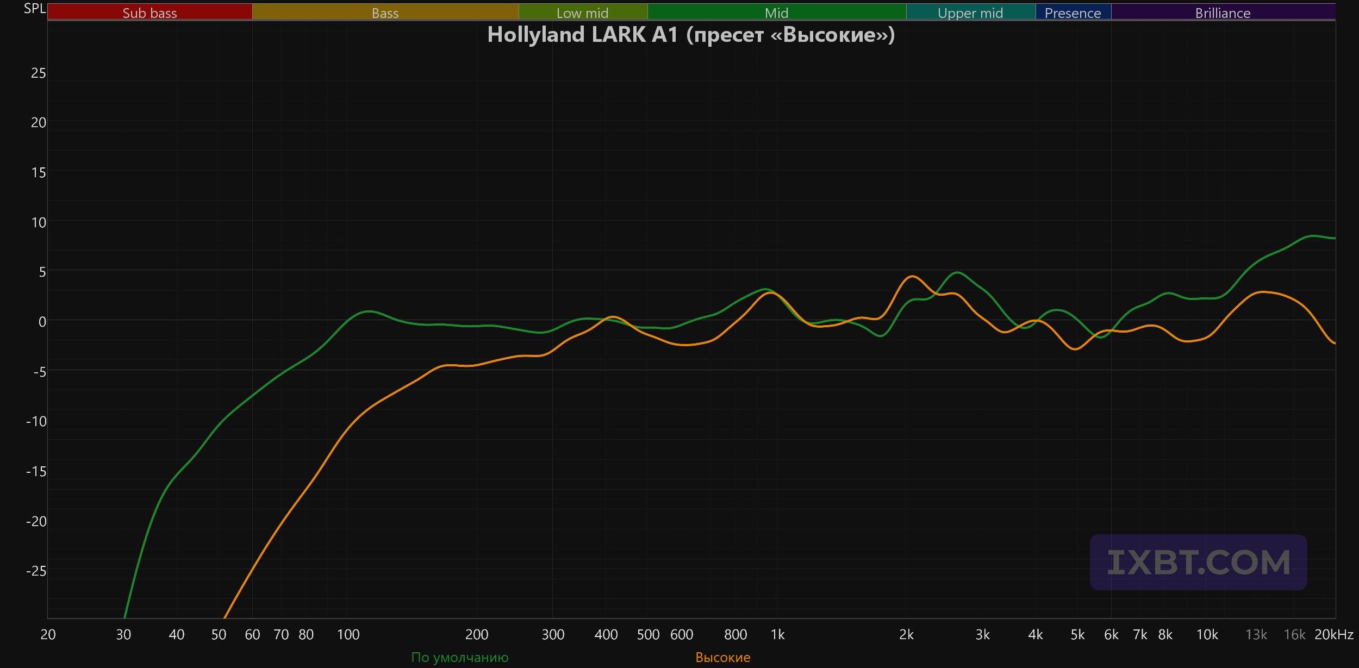Select the Presence band header
The image size is (1359, 668).
pyautogui.click(x=1073, y=12)
